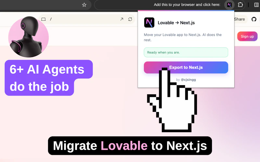Bookmark this page with the star icon

[x=84, y=5]
